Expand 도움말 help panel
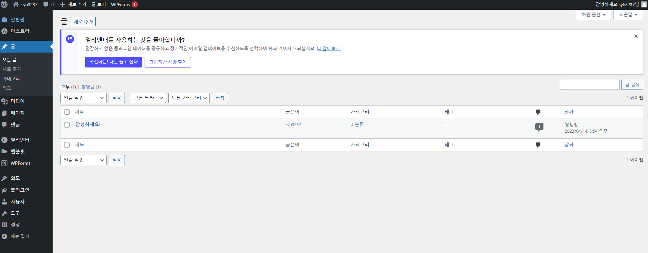Screen dimensions: 648x253 click(628, 15)
